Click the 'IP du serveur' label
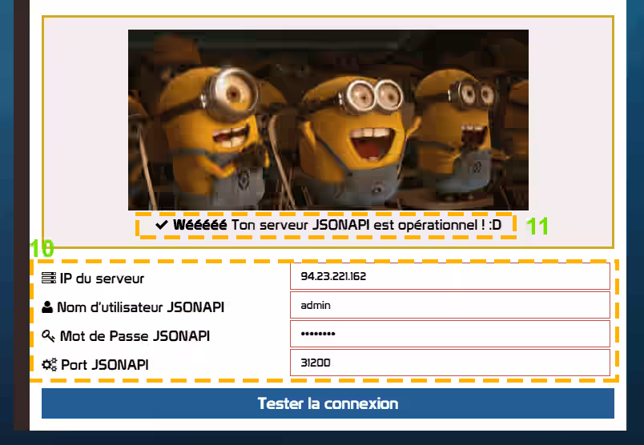The height and width of the screenshot is (445, 644). (102, 279)
